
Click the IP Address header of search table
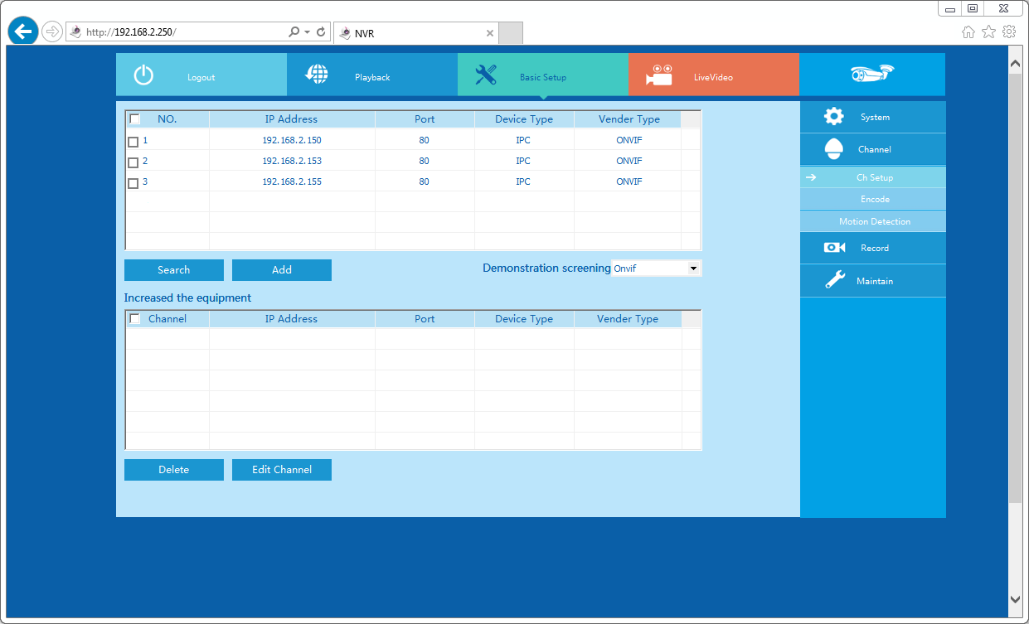(x=291, y=119)
